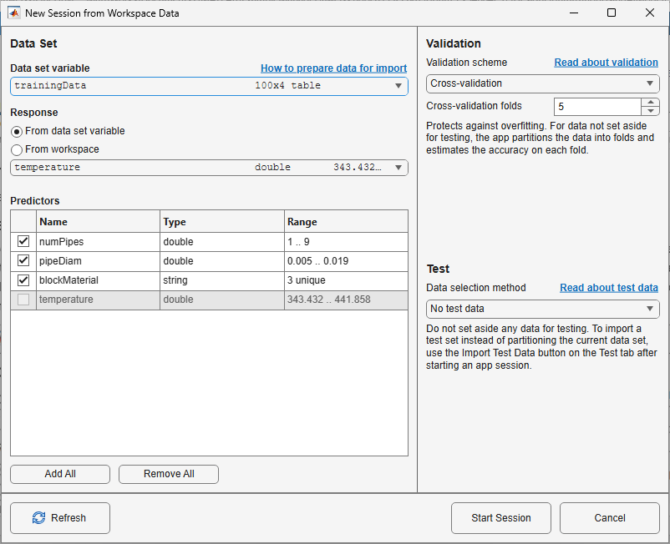Open the trainingData data set variable dropdown
Screen dimensions: 670x544
(x=209, y=86)
